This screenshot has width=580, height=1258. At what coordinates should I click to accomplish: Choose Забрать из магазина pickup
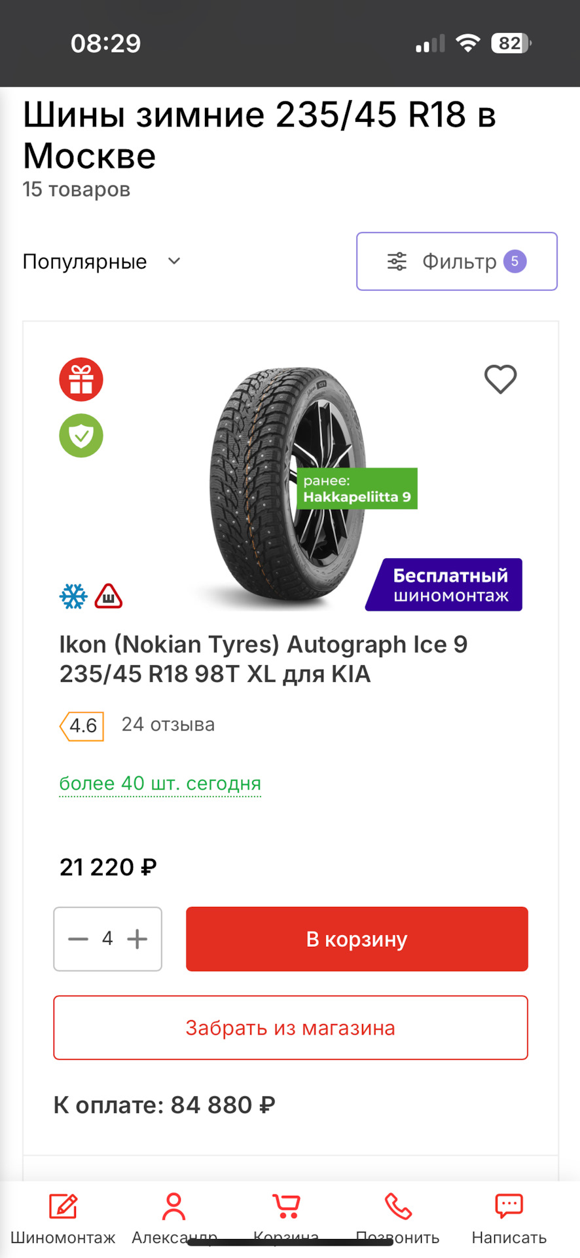[291, 1027]
